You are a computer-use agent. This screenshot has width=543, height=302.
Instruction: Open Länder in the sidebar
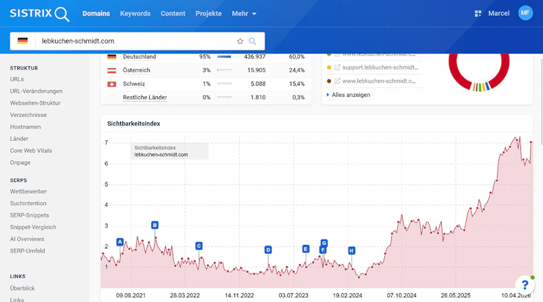19,139
